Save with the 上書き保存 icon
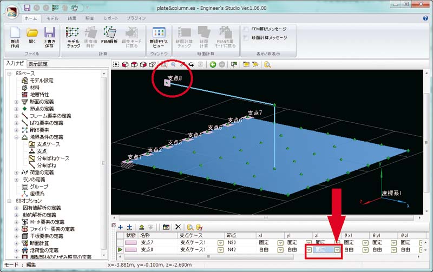The image size is (433, 272). 49,37
